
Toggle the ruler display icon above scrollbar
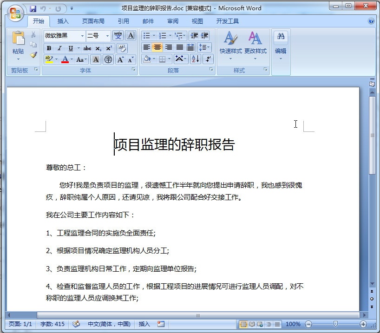(x=372, y=84)
